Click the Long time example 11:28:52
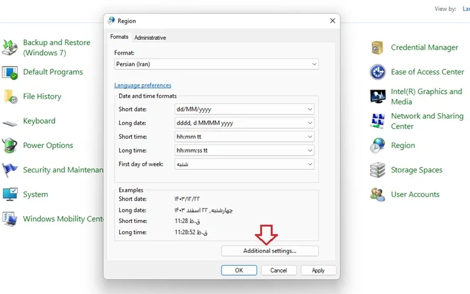This screenshot has height=294, width=470. coord(192,232)
